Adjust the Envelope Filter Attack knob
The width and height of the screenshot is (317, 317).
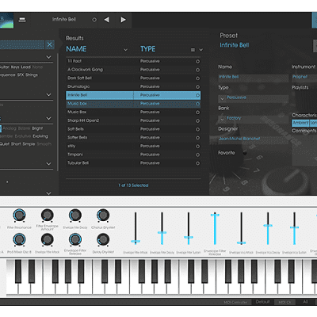48,239
